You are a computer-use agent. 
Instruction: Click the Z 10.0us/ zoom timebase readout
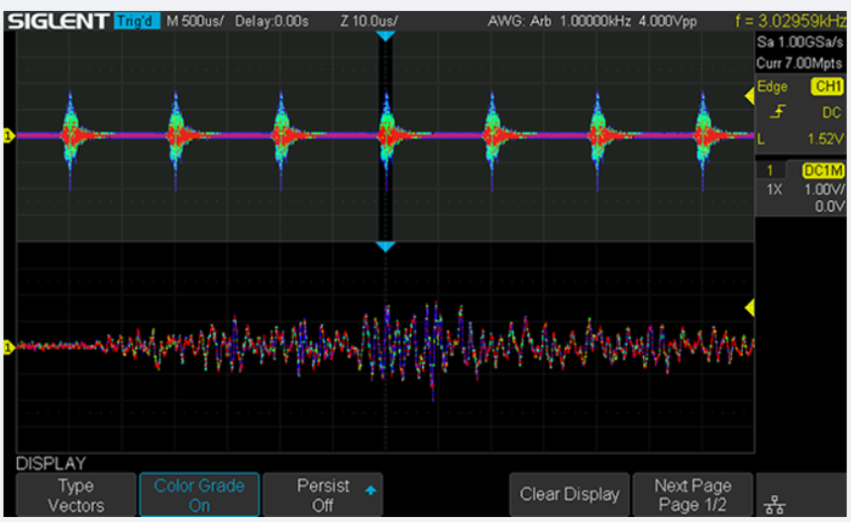(x=370, y=21)
